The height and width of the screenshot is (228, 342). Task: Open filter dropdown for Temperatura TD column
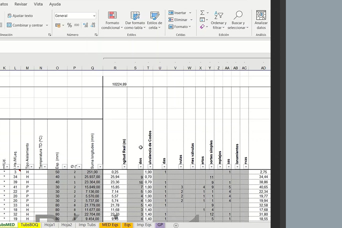click(x=45, y=167)
